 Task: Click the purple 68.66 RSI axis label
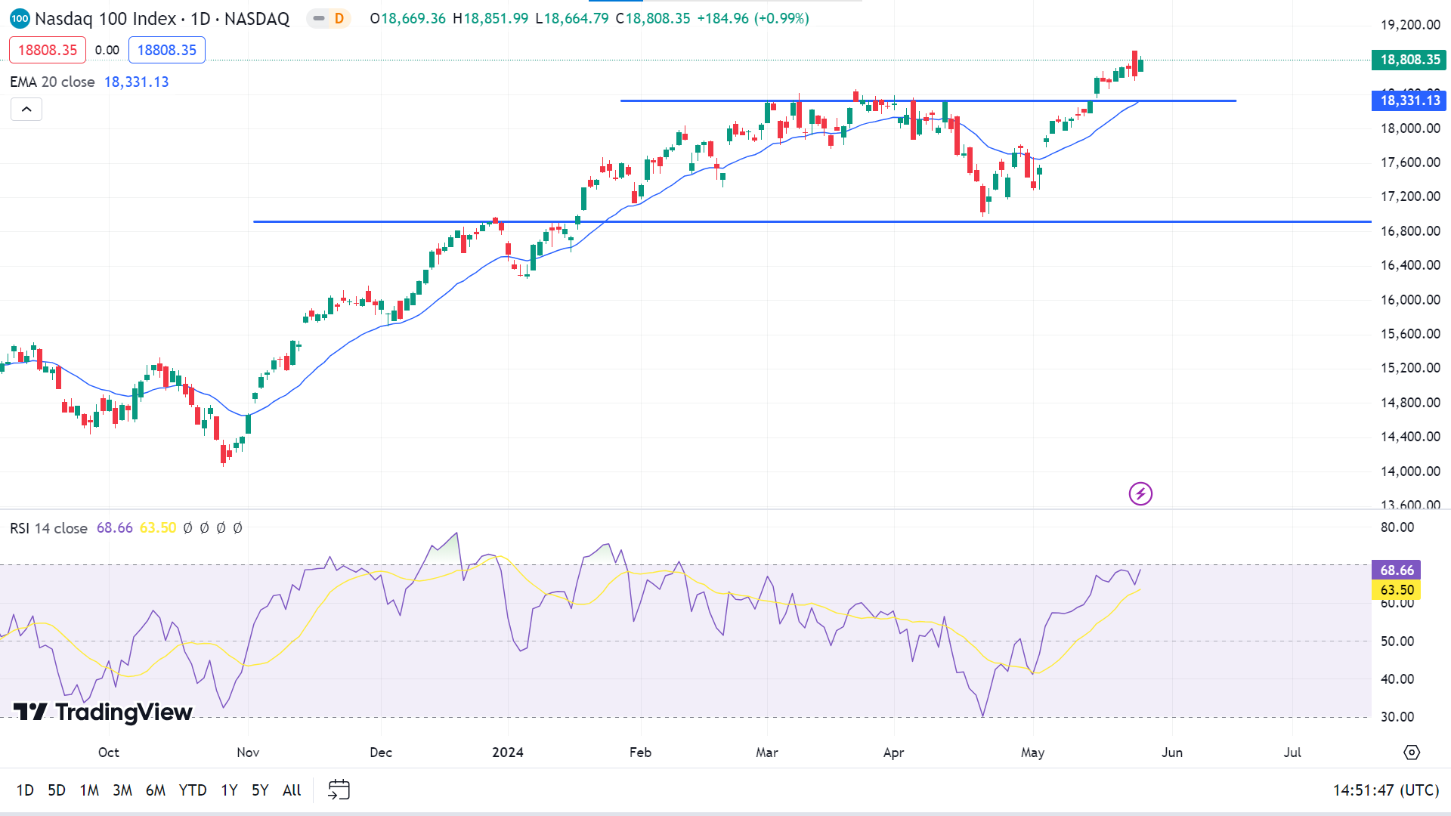click(x=1397, y=570)
